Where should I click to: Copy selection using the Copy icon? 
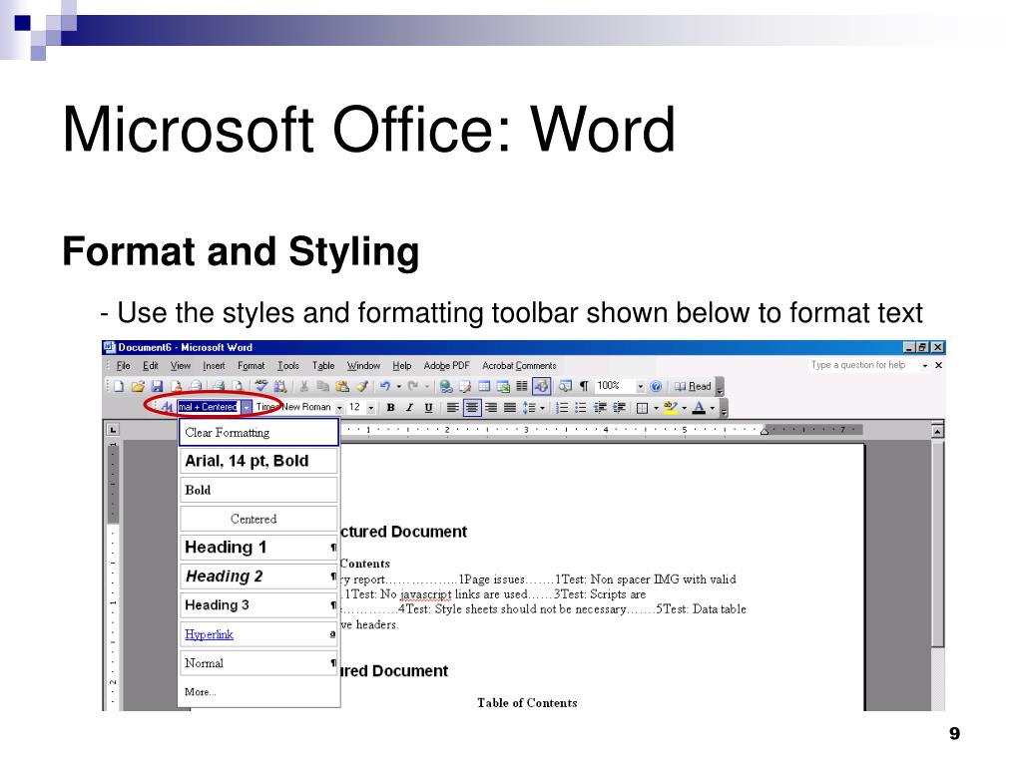(x=322, y=386)
